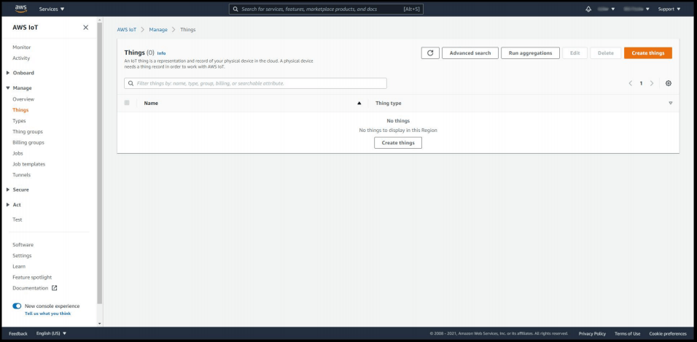Click Create things button in empty table

(x=398, y=143)
